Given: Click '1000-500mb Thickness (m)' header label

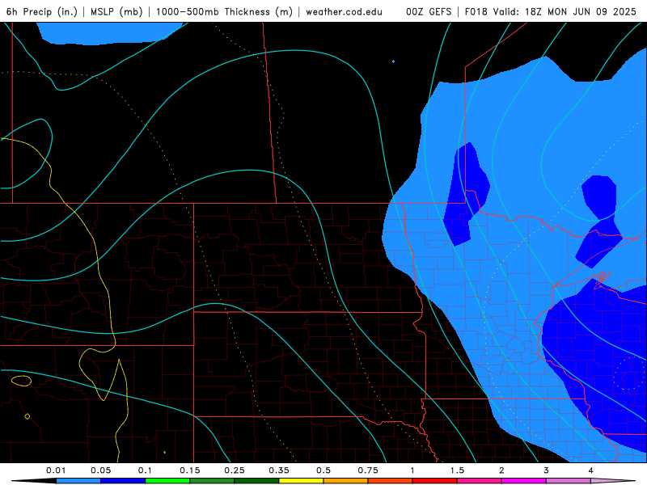Looking at the screenshot, I should click(x=224, y=11).
